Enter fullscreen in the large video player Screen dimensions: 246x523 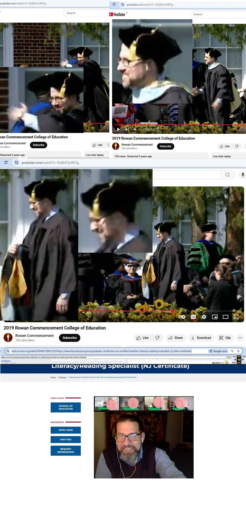coord(236,317)
